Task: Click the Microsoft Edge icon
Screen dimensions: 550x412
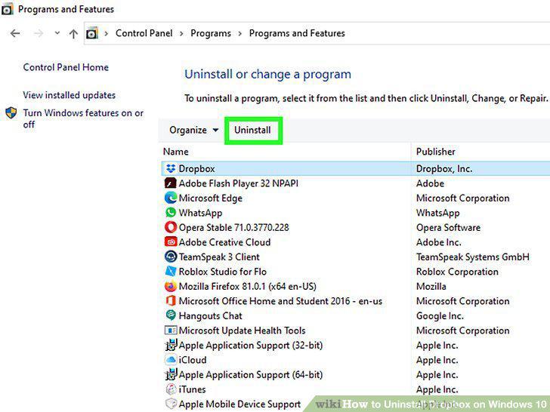Action: click(x=171, y=198)
